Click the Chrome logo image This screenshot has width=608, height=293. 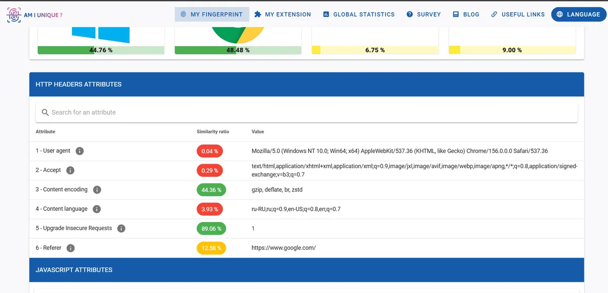(238, 35)
